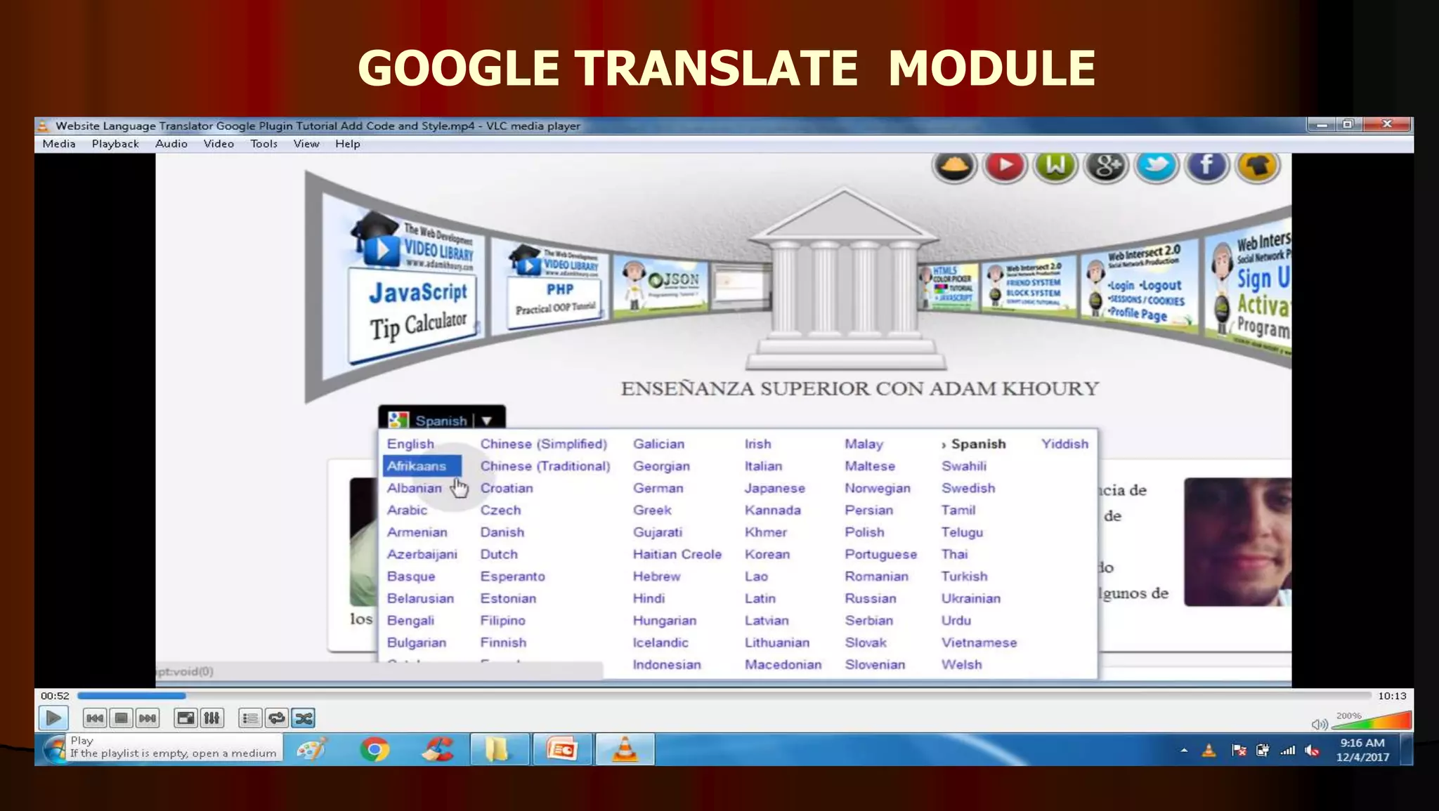Click the Twitter bird icon
Screen dimensions: 1439x811
(1157, 166)
